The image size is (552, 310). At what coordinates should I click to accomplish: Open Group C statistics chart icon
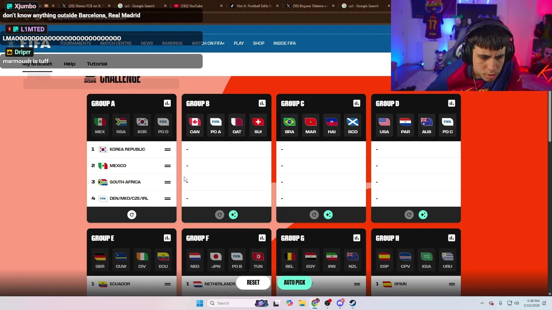pyautogui.click(x=357, y=103)
